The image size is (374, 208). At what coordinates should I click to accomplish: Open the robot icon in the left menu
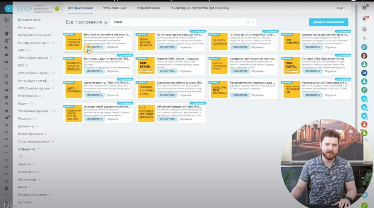pos(7,97)
